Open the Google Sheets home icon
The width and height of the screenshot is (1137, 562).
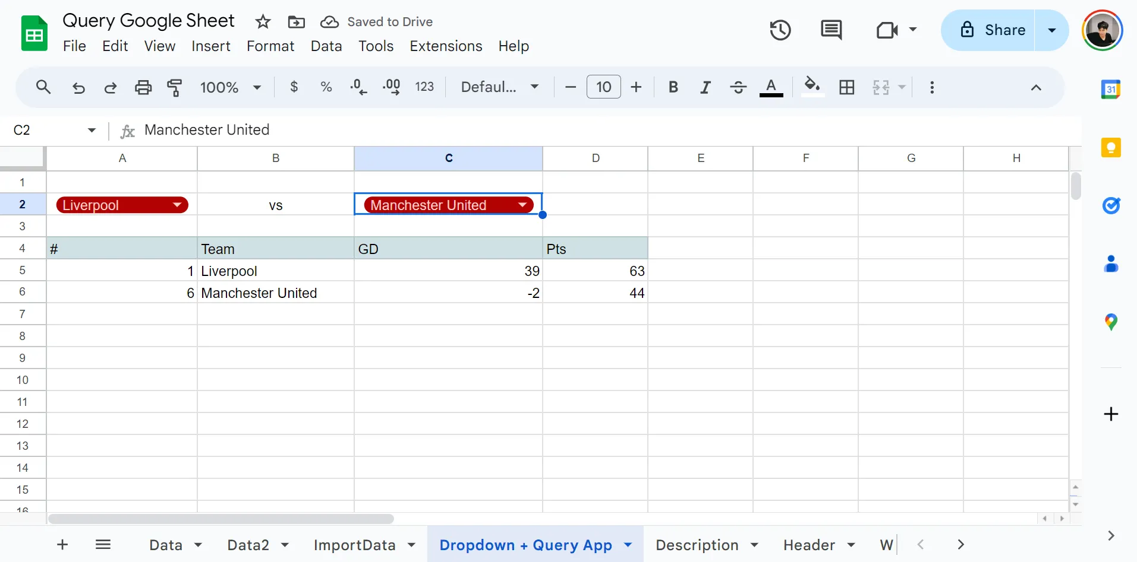point(34,34)
